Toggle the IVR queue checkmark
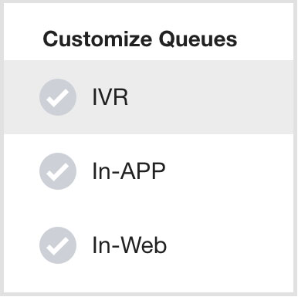The width and height of the screenshot is (298, 297). (58, 97)
